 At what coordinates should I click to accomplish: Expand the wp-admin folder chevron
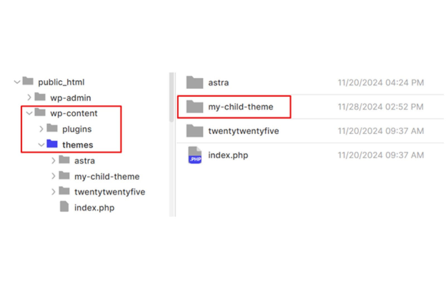tap(29, 97)
